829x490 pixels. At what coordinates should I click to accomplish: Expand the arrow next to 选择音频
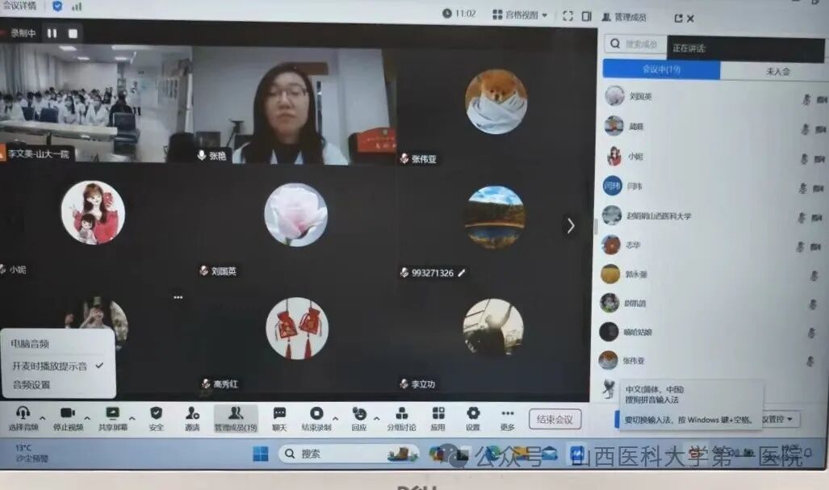tap(43, 417)
